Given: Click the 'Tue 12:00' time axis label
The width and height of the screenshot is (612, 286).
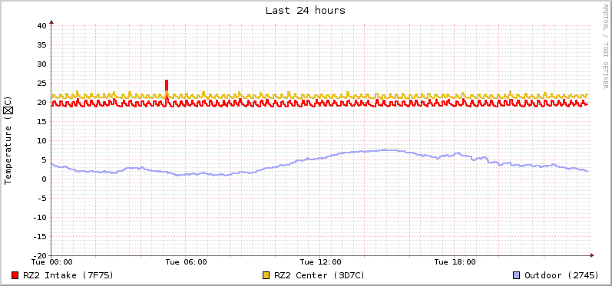Looking at the screenshot, I should click(320, 261).
